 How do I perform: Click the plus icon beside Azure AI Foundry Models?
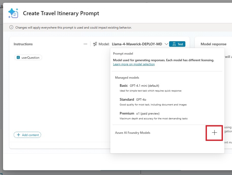214,133
